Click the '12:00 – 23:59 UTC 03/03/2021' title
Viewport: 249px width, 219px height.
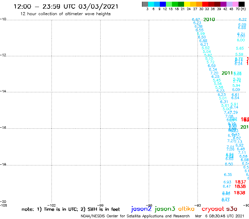[x=66, y=7]
